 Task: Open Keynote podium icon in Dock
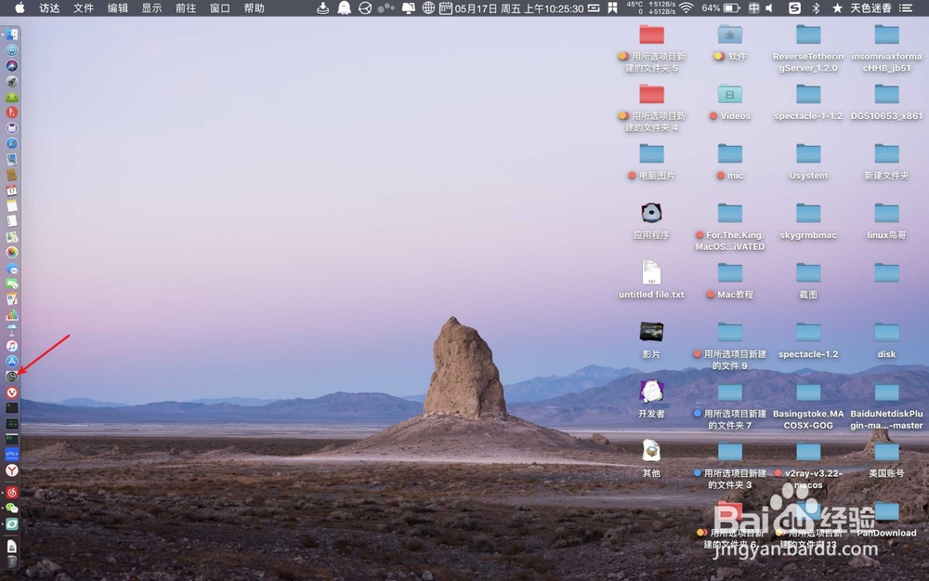pos(12,330)
